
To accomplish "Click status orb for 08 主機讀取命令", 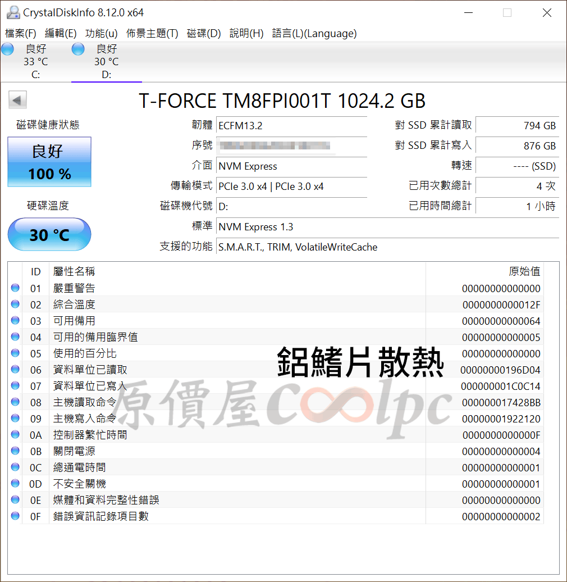I will coord(15,402).
